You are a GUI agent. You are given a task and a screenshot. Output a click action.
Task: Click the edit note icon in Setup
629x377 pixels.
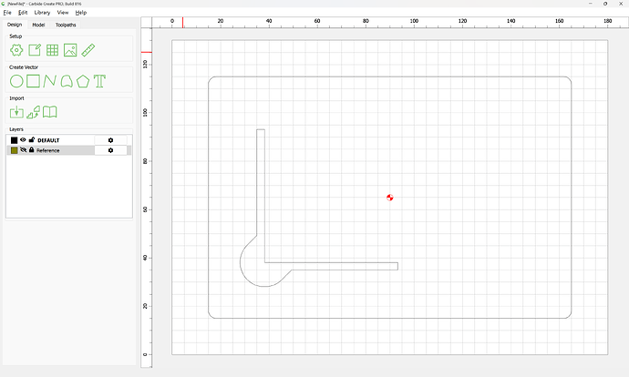(35, 50)
